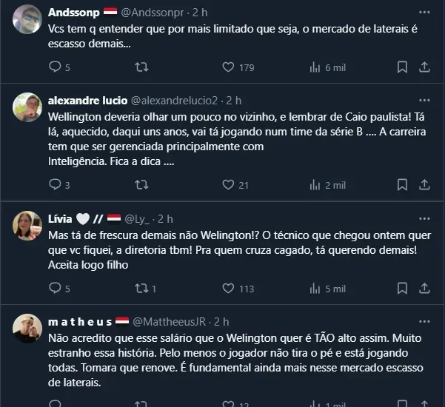This screenshot has width=445, height=407.
Task: Share Lívia's tweet
Action: [x=424, y=289]
